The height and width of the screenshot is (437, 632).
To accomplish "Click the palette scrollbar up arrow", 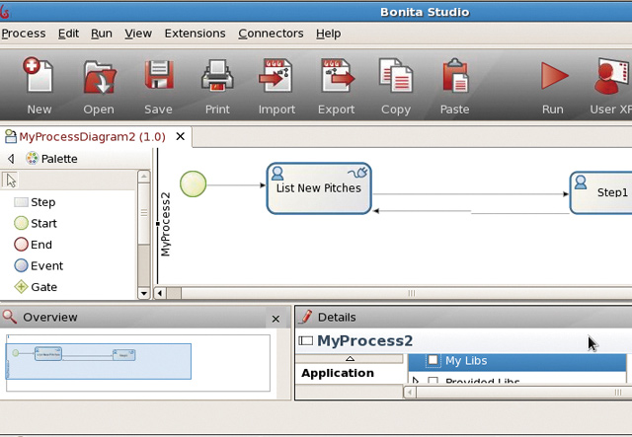I will click(x=144, y=176).
